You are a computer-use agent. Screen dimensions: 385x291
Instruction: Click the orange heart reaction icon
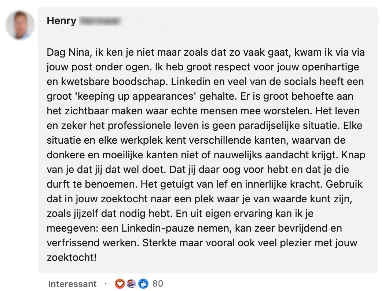120,283
